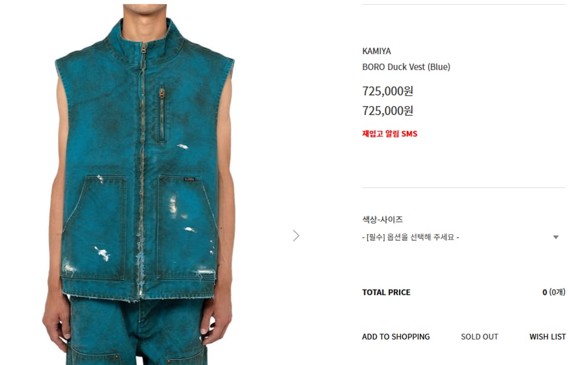Select the first 725,000원 price
Screen dimensions: 576x365
point(388,91)
